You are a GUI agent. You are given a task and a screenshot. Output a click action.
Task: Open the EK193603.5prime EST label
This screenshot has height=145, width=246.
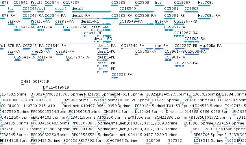85,112
